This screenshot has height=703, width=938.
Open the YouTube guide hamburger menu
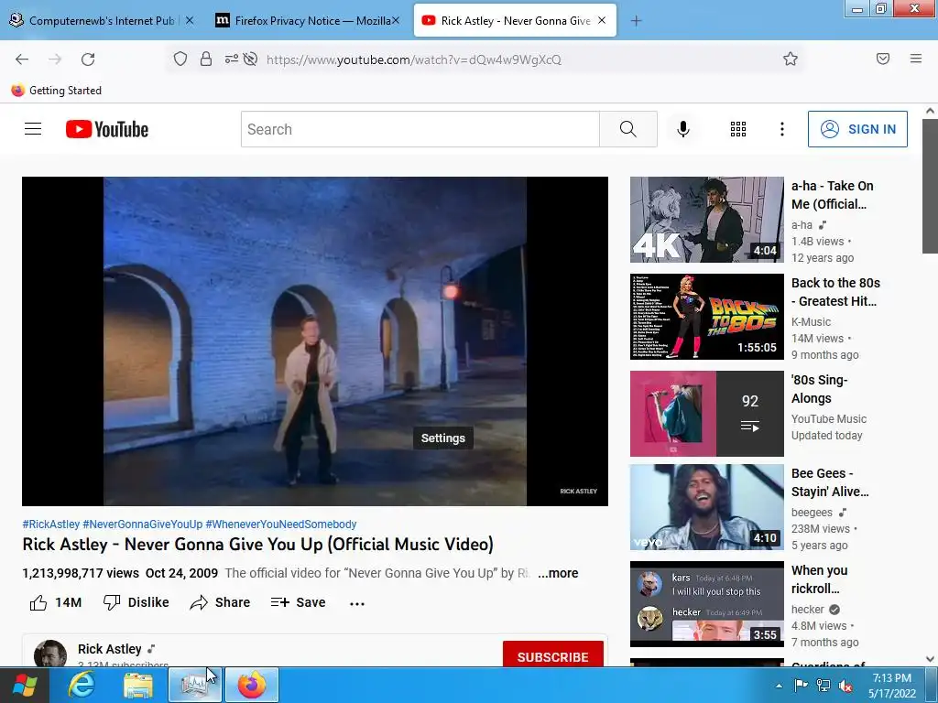click(33, 129)
